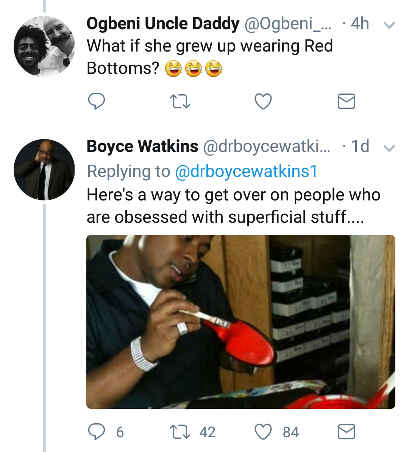Retweet Boyce Watkins' tweet with 42 retweets
The width and height of the screenshot is (409, 452).
coord(192,432)
